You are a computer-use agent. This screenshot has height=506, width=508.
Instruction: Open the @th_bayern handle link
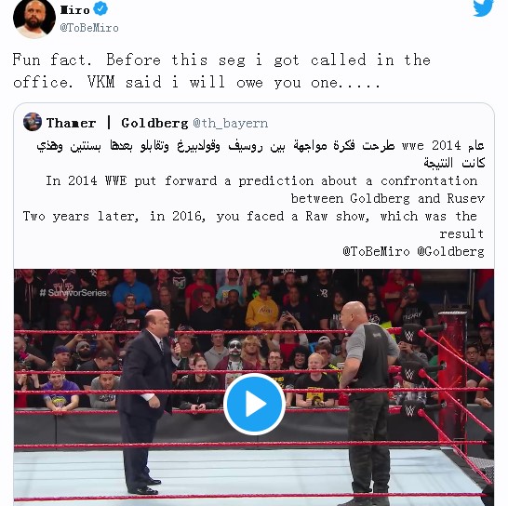tap(231, 123)
